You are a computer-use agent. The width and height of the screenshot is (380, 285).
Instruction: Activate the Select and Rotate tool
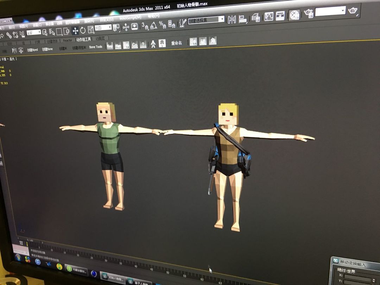tap(83, 30)
